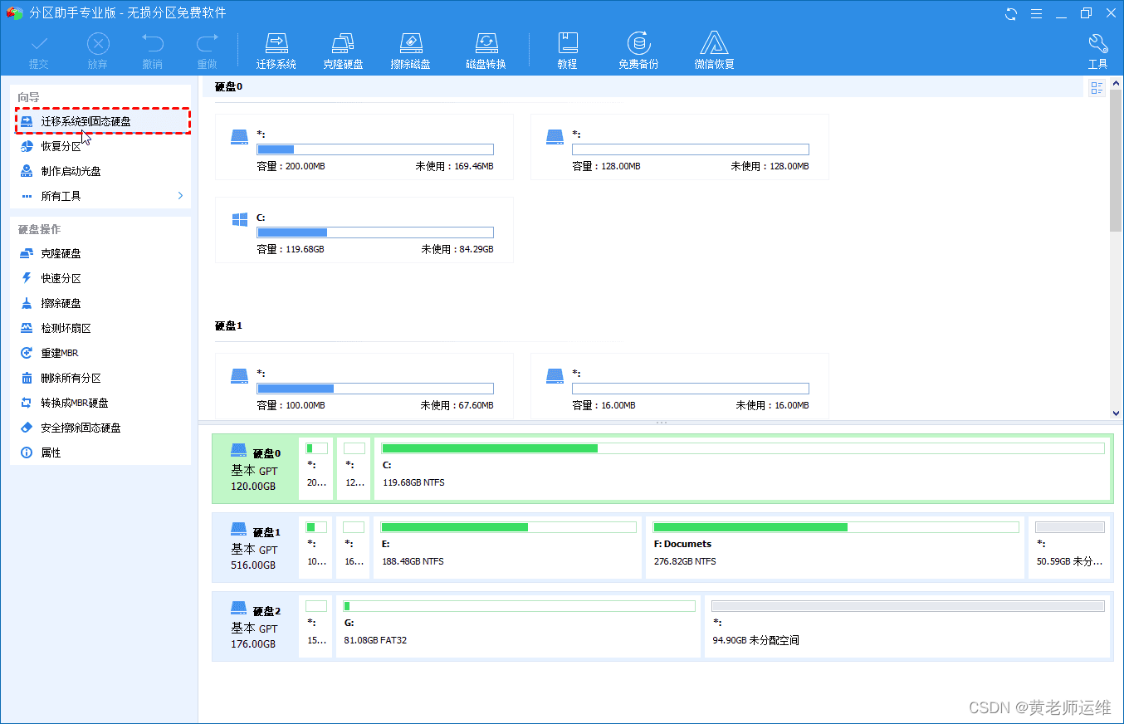Open the 工具 wrench icon
Viewport: 1124px width, 724px height.
click(x=1097, y=51)
